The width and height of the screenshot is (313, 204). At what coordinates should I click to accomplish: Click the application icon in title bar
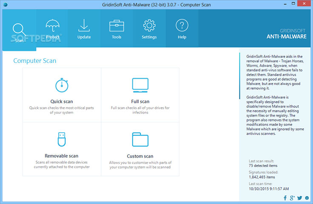(x=6, y=4)
